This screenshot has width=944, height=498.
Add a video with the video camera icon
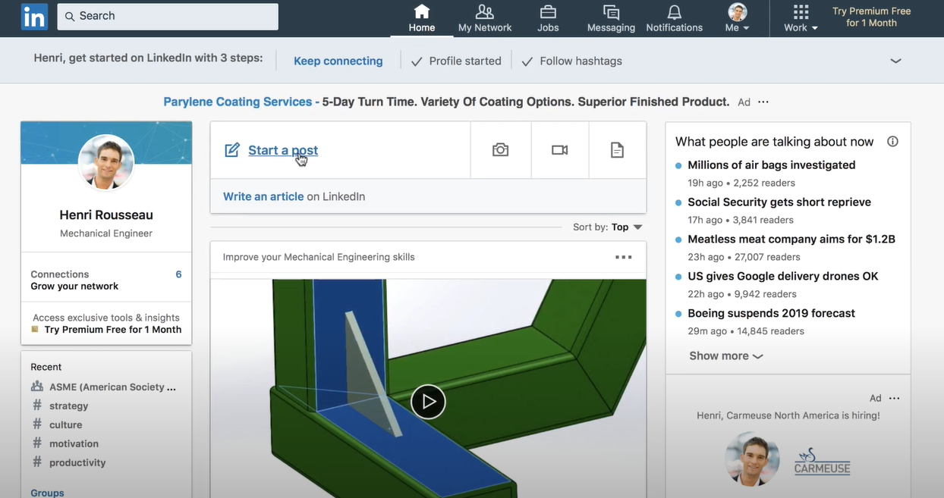pos(559,150)
